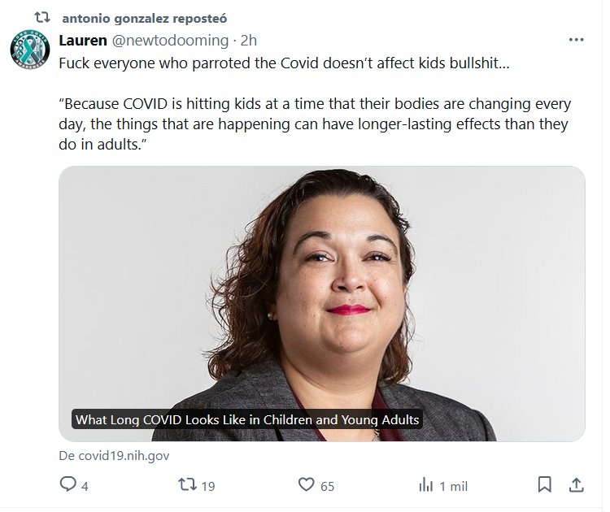Click the post text about COVID kids
610x512 pixels.
click(x=315, y=103)
